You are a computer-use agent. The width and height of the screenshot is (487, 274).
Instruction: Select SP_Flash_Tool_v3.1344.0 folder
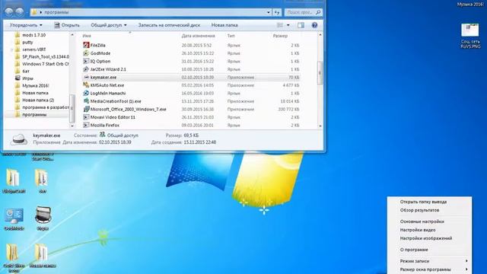coord(42,56)
